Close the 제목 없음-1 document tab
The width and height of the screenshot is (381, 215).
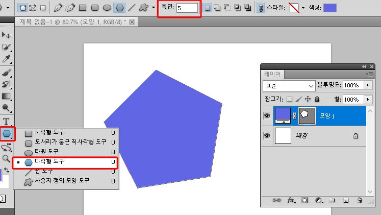[x=132, y=22]
